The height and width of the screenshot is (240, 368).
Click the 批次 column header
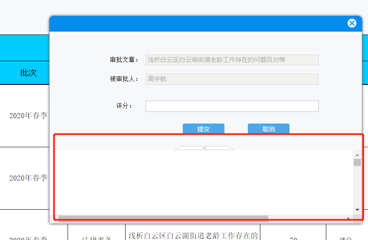(28, 73)
